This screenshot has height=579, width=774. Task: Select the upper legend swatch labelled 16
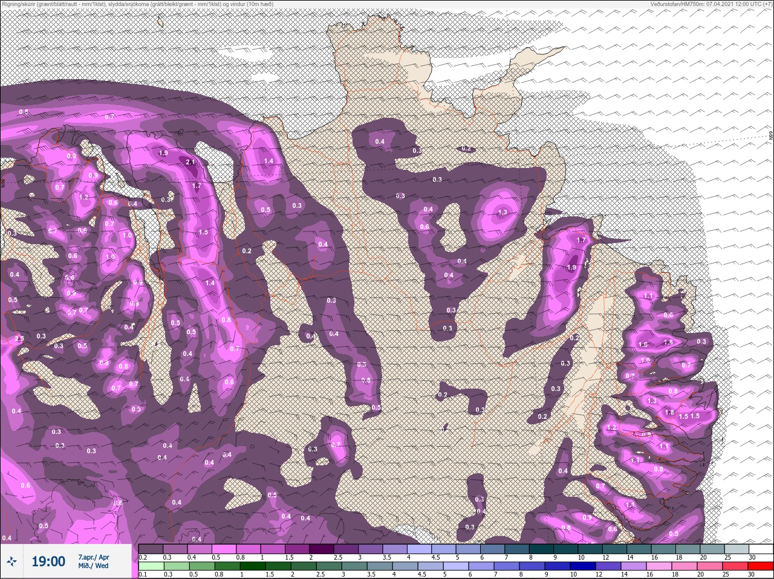coord(663,549)
